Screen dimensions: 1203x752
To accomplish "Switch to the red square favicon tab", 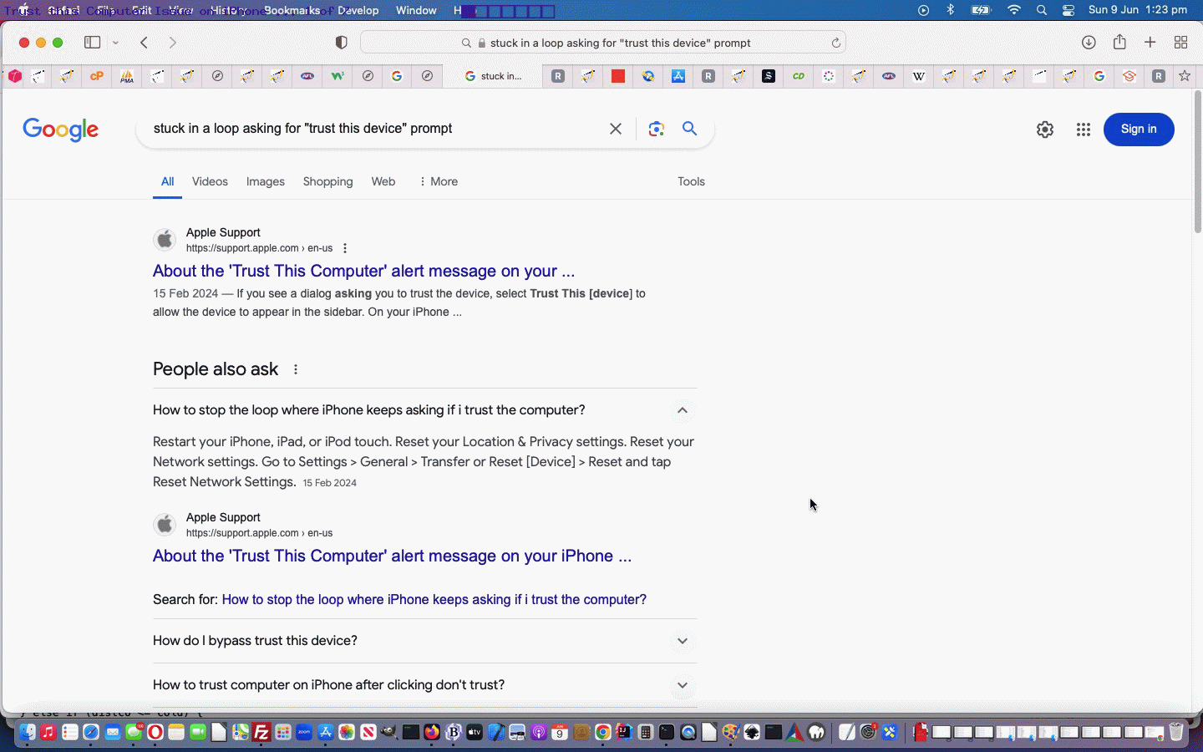I will [618, 76].
